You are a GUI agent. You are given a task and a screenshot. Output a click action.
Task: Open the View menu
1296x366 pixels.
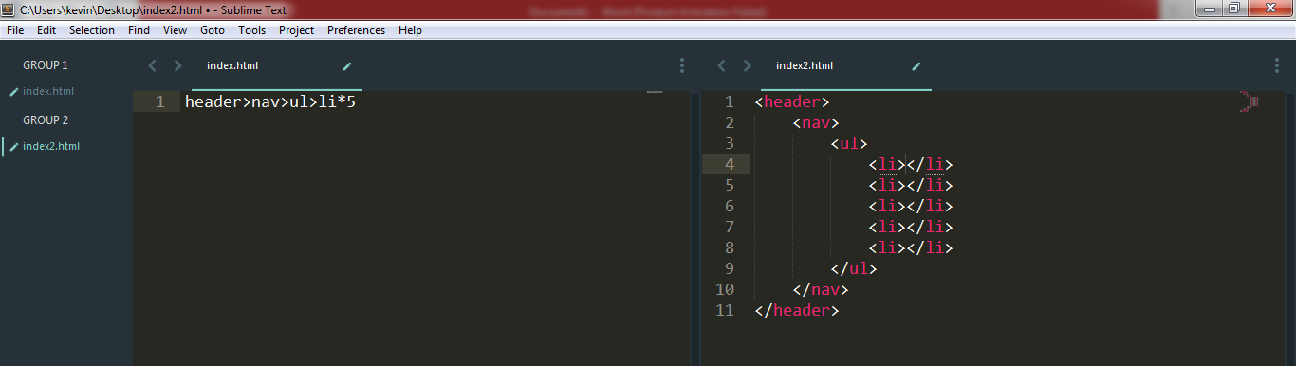pyautogui.click(x=175, y=30)
